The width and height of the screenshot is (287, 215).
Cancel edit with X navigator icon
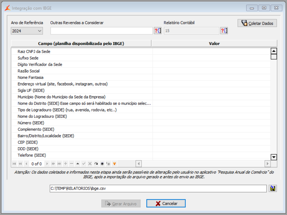click(x=90, y=164)
